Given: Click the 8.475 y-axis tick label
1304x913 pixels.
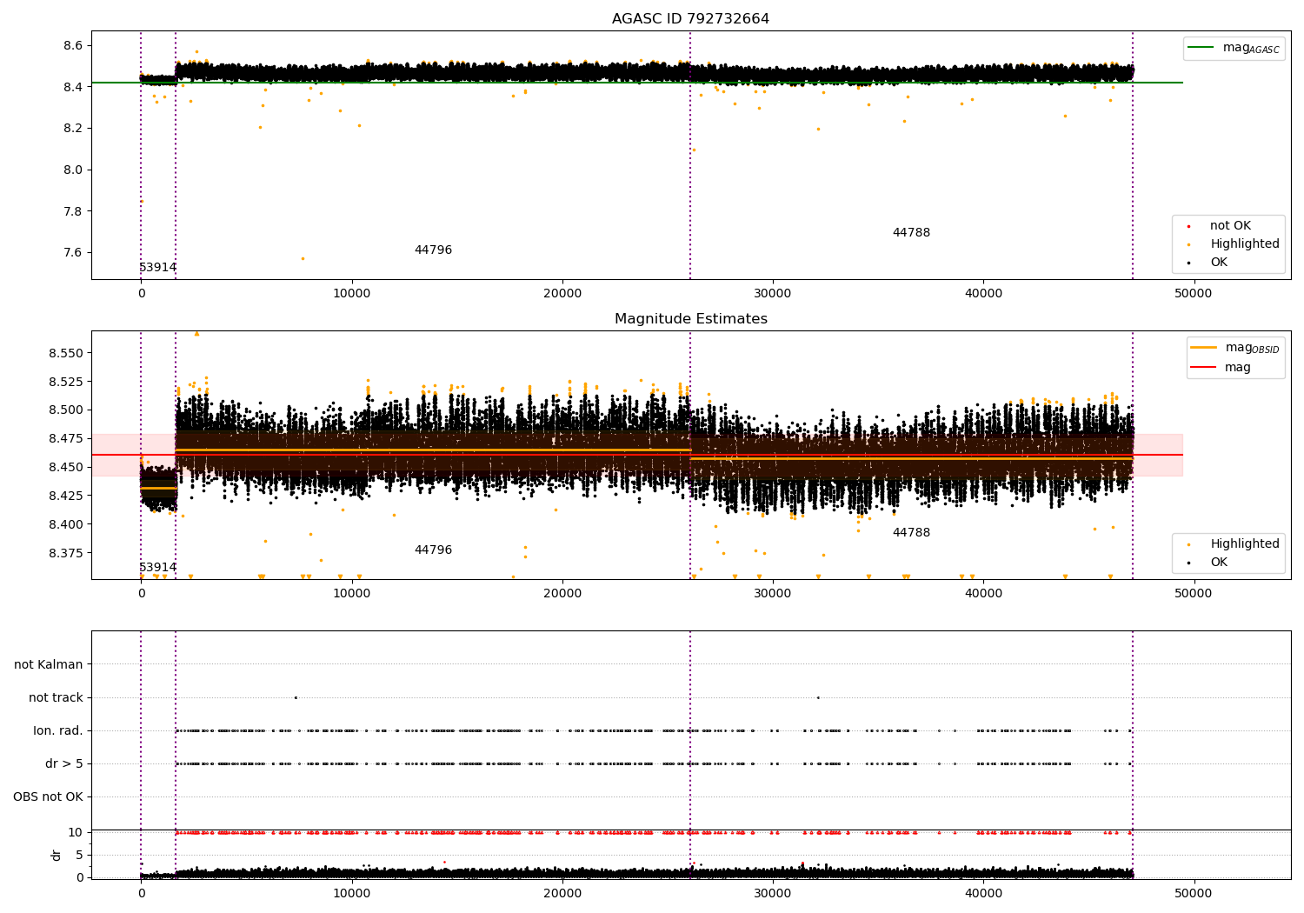Looking at the screenshot, I should click(x=66, y=439).
